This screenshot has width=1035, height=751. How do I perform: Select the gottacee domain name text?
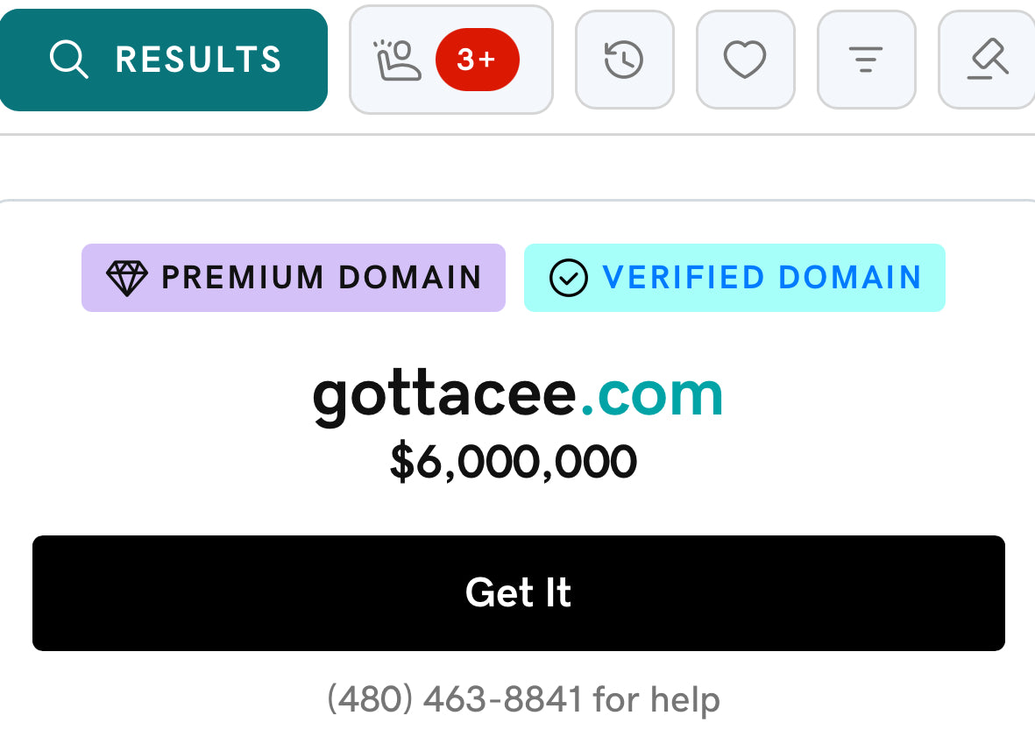[x=444, y=397]
